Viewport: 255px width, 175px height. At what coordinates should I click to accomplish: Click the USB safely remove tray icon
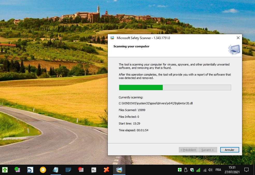186,170
